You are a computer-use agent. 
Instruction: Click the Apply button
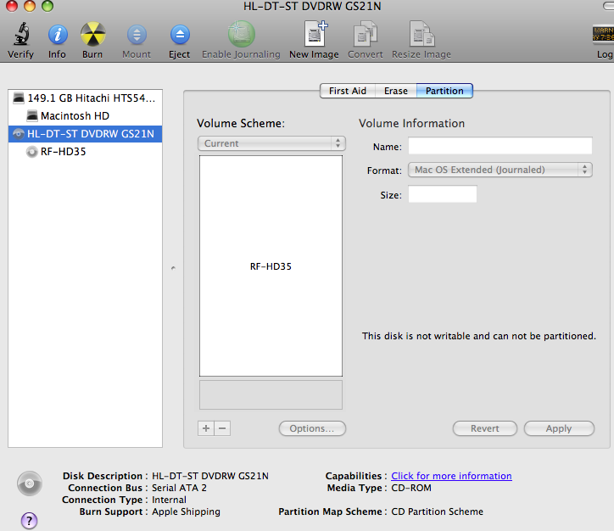tap(559, 428)
